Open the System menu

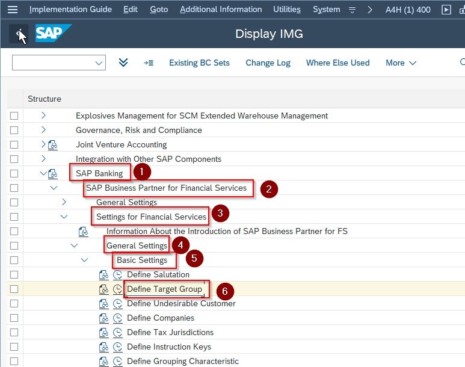(327, 10)
